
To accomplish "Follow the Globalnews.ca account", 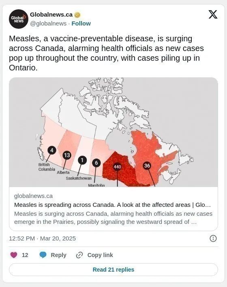I will click(81, 23).
